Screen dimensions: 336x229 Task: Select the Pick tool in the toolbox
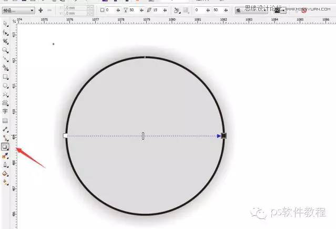pos(5,24)
